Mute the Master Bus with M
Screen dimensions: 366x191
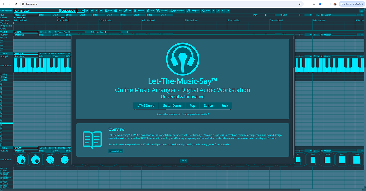click(318, 15)
